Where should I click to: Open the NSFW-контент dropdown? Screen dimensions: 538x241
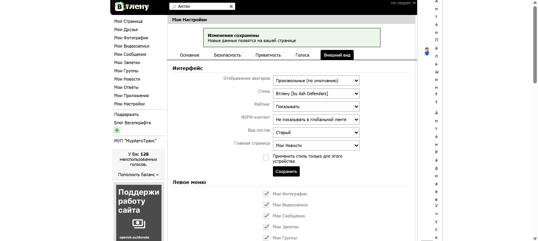[316, 120]
